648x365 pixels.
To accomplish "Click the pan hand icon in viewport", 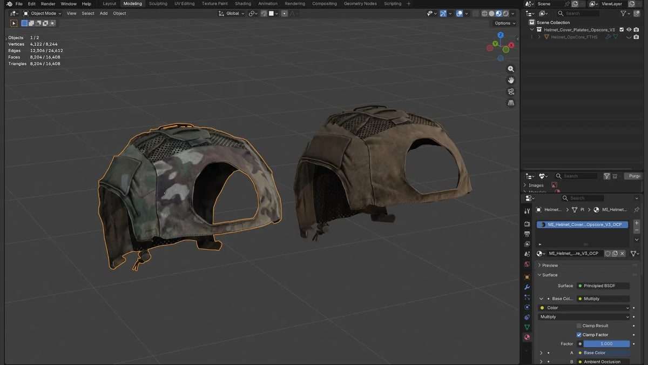I will [x=511, y=81].
